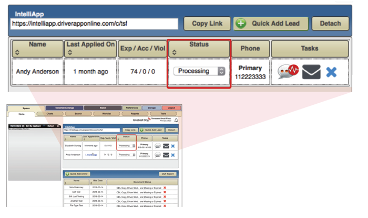Switch to the Xpress tab
The height and width of the screenshot is (218, 368).
coord(26,108)
